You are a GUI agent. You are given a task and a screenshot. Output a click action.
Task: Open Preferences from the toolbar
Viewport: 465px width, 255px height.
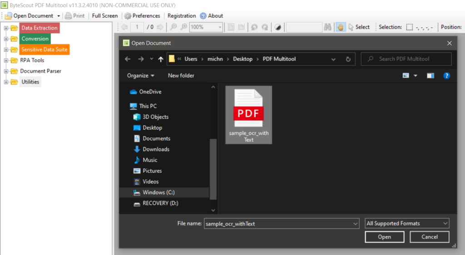coord(142,16)
